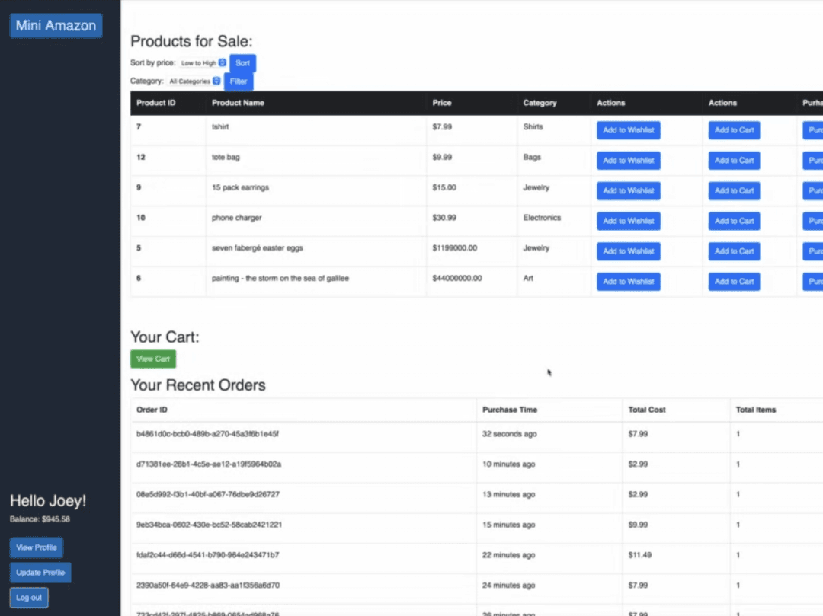
Task: Add tshirt to cart
Action: 734,130
